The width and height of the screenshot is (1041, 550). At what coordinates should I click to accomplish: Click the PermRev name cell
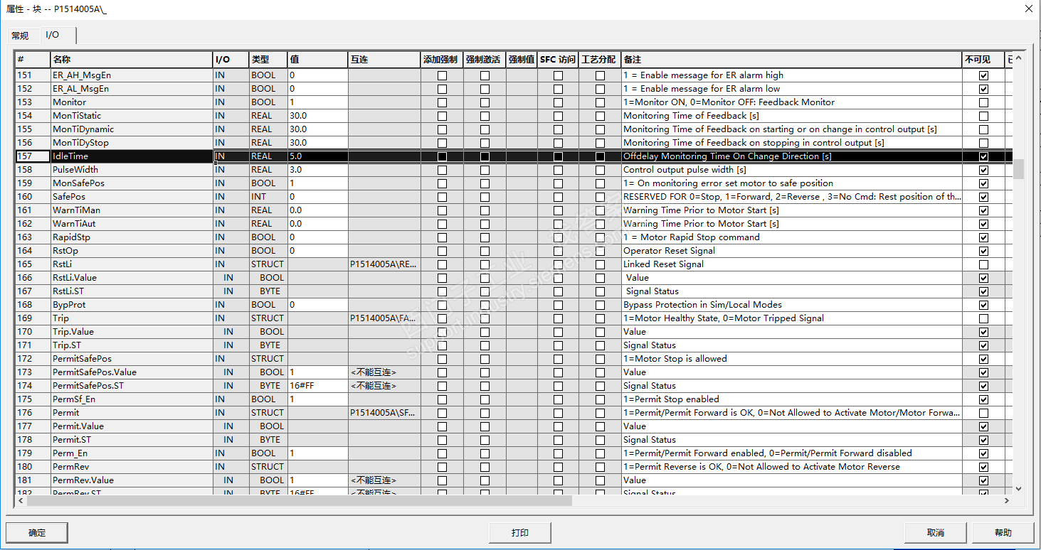point(132,467)
